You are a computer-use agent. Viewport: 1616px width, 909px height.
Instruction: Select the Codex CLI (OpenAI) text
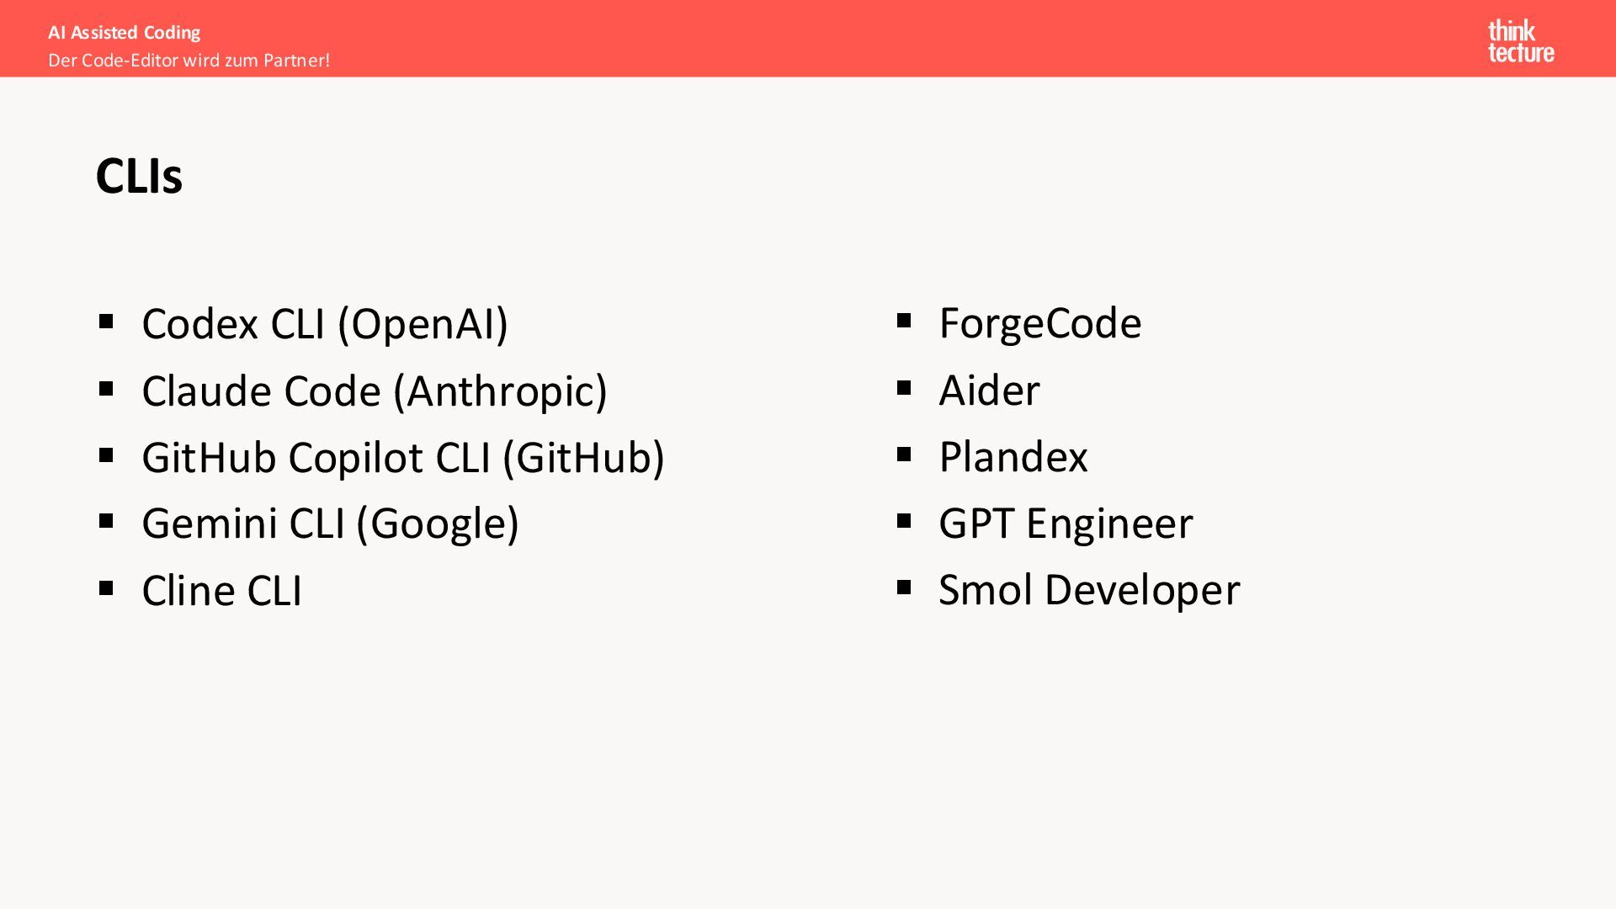[325, 324]
